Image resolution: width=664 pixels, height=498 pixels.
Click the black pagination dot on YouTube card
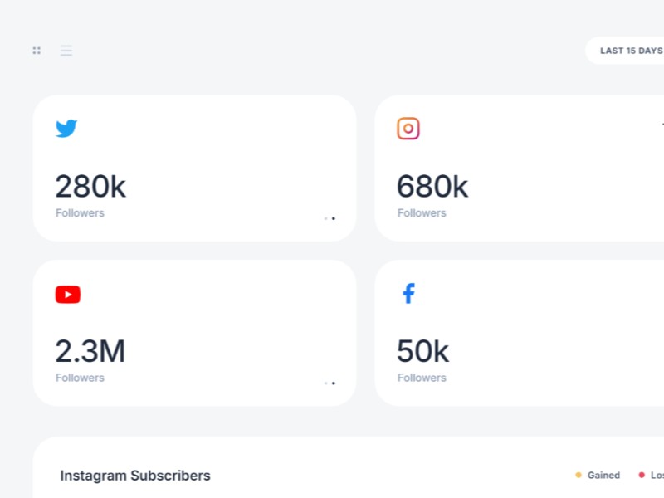point(334,383)
